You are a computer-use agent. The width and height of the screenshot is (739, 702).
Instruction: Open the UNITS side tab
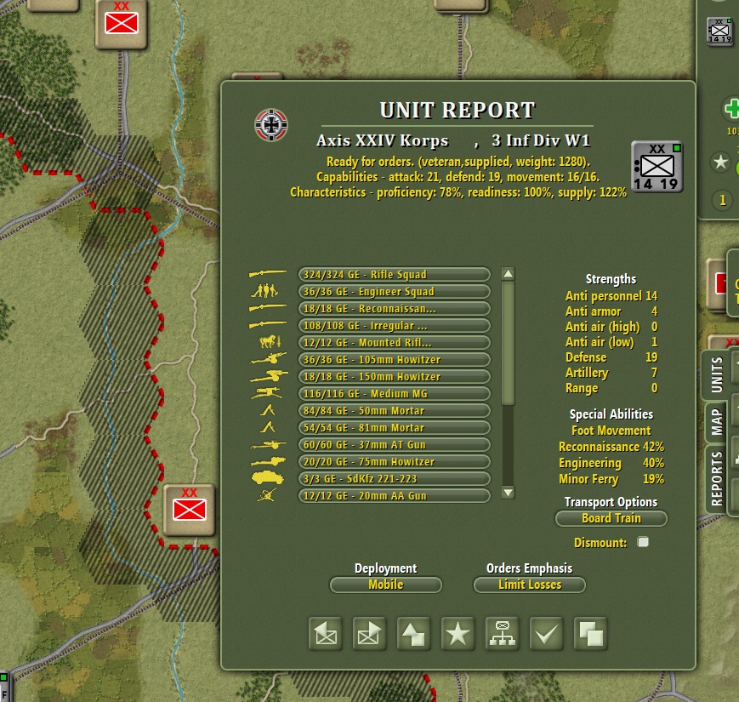pos(716,374)
